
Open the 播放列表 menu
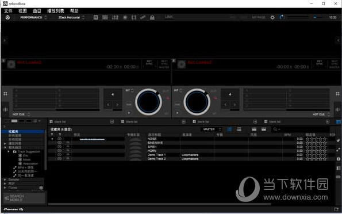tap(56, 11)
